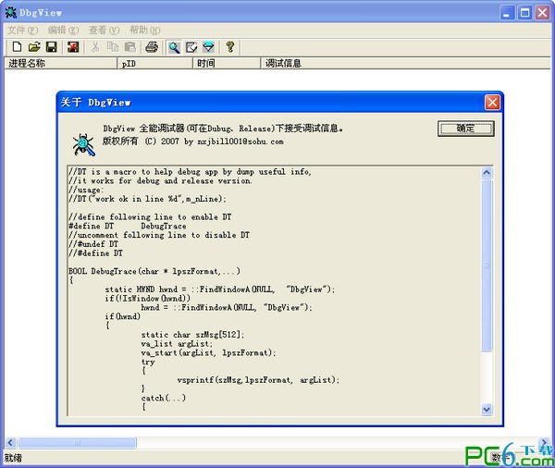Screen dimensions: 555x468
Task: Click the copyright line with nxjbill001@sohu.com
Action: pyautogui.click(x=193, y=142)
